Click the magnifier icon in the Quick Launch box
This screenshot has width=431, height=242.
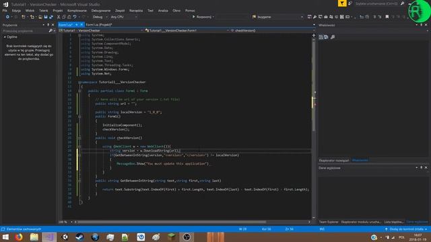tap(403, 3)
